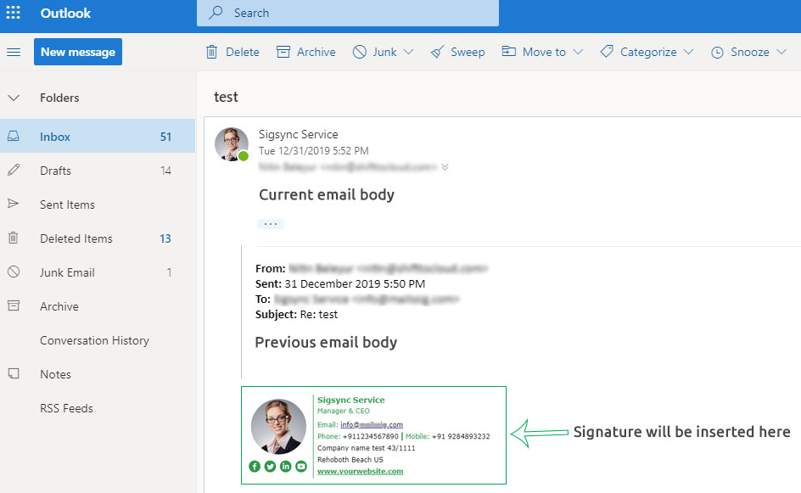Image resolution: width=801 pixels, height=493 pixels.
Task: Select the Drafts folder
Action: coord(55,171)
